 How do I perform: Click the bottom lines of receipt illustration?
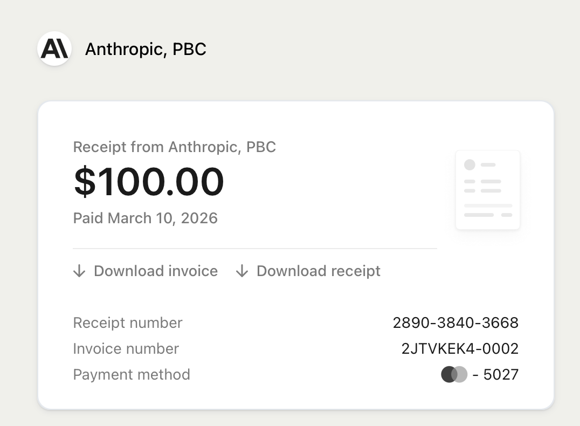488,210
